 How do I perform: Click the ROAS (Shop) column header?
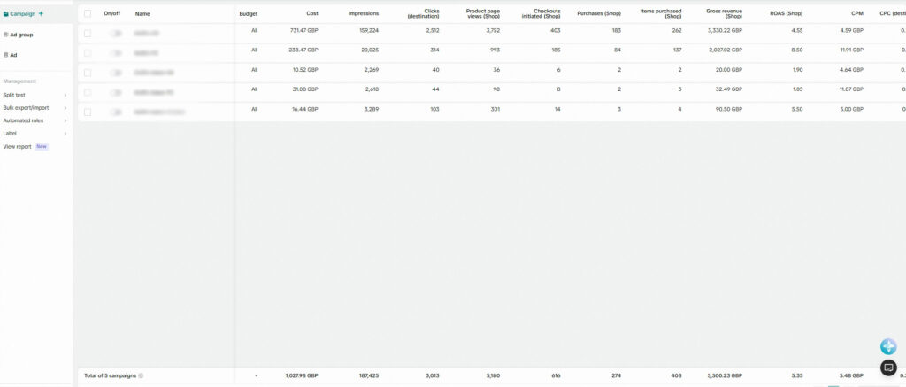pos(786,14)
